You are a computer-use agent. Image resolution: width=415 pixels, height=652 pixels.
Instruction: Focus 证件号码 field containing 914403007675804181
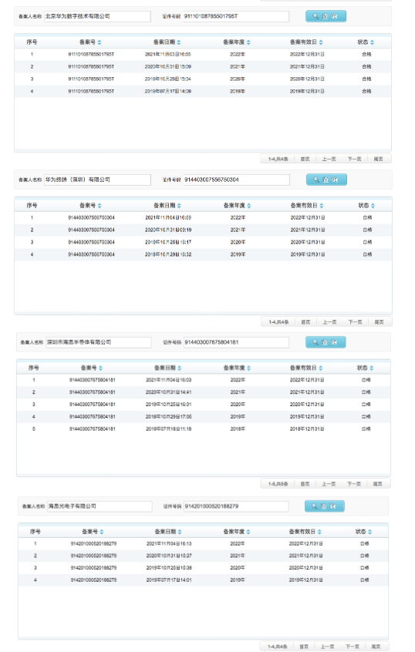236,342
